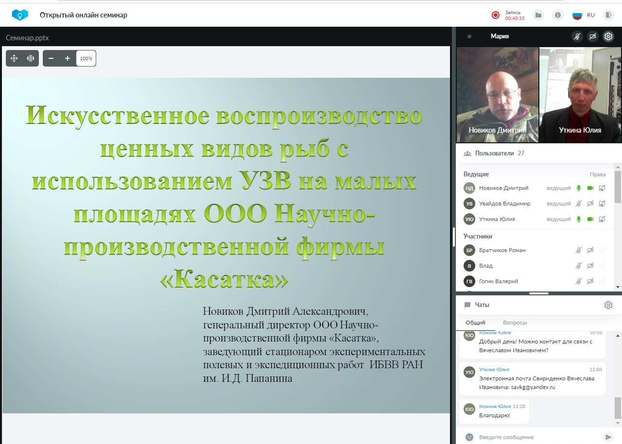Image resolution: width=622 pixels, height=444 pixels.
Task: Open the seminar info icon
Action: [x=558, y=15]
